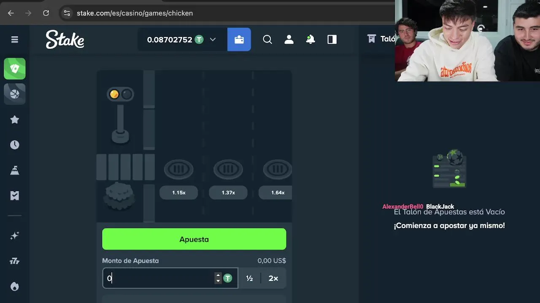Open Recent clock icon in sidebar
This screenshot has height=303, width=540.
tap(15, 145)
